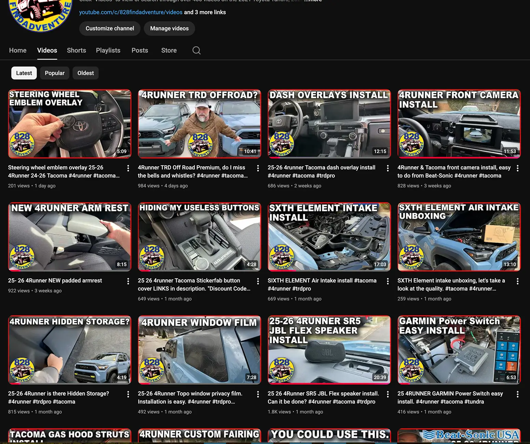Open options menu on SIXTH ELEMENT intake install video

pos(388,281)
